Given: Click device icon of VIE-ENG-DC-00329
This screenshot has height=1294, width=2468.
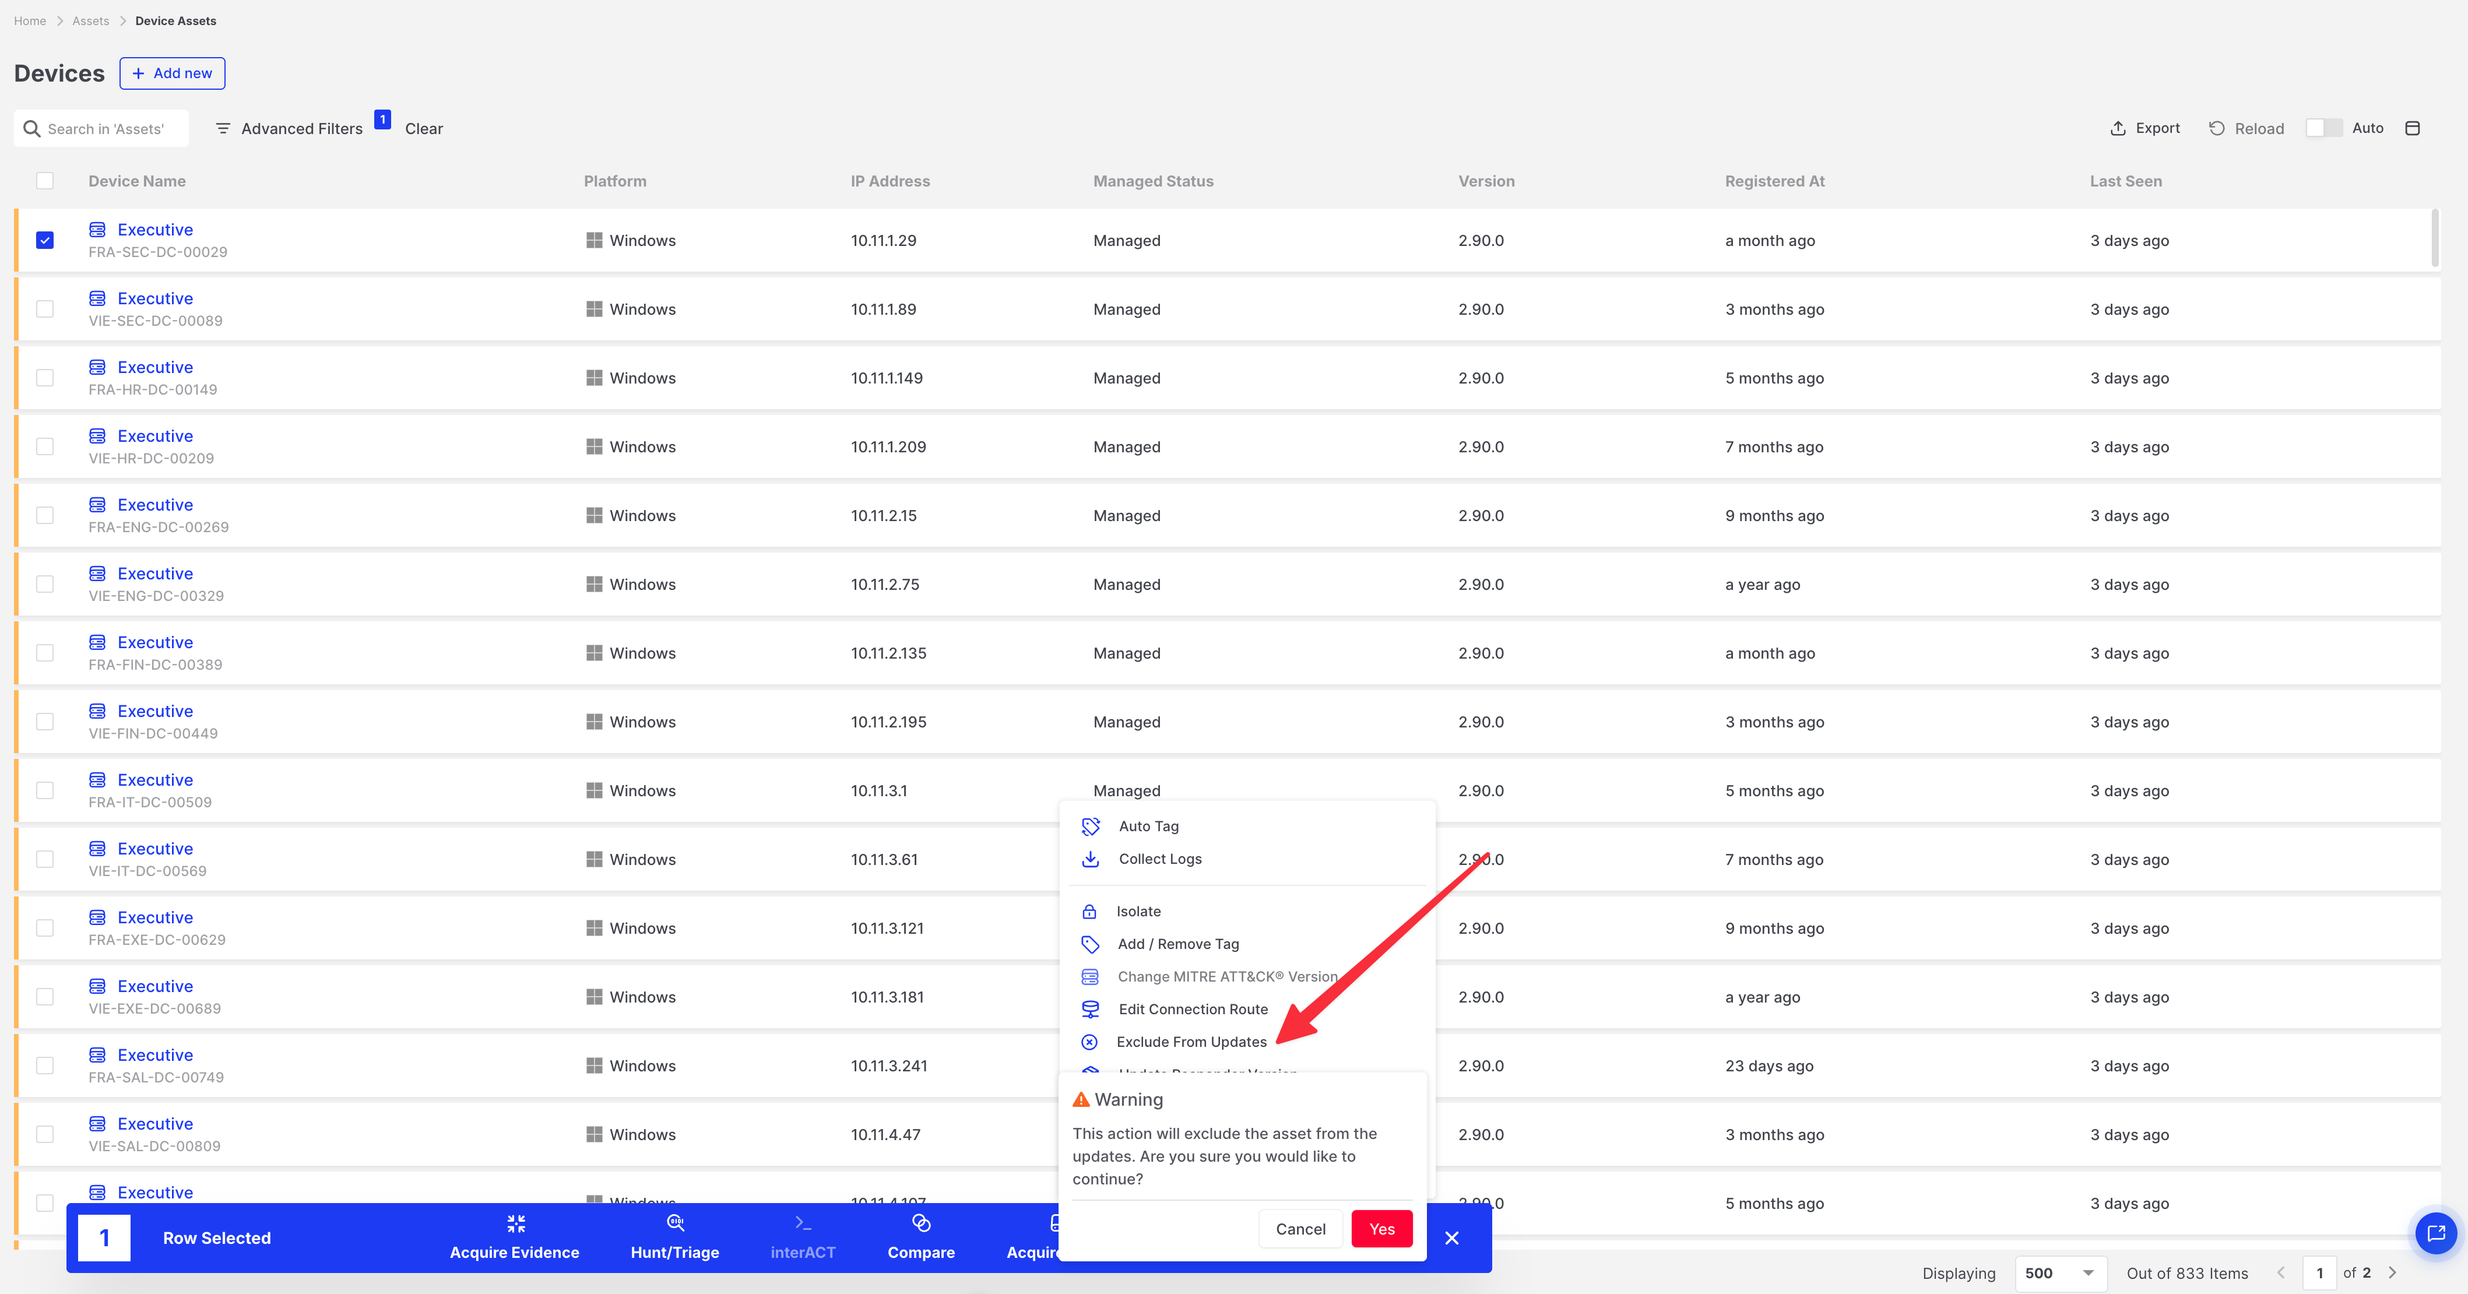Looking at the screenshot, I should [98, 574].
